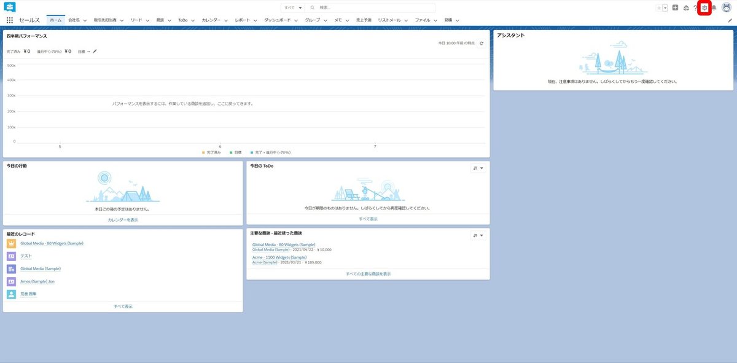Click the contact icon beside Amos (Sample) Jon
Image resolution: width=737 pixels, height=363 pixels.
click(11, 281)
